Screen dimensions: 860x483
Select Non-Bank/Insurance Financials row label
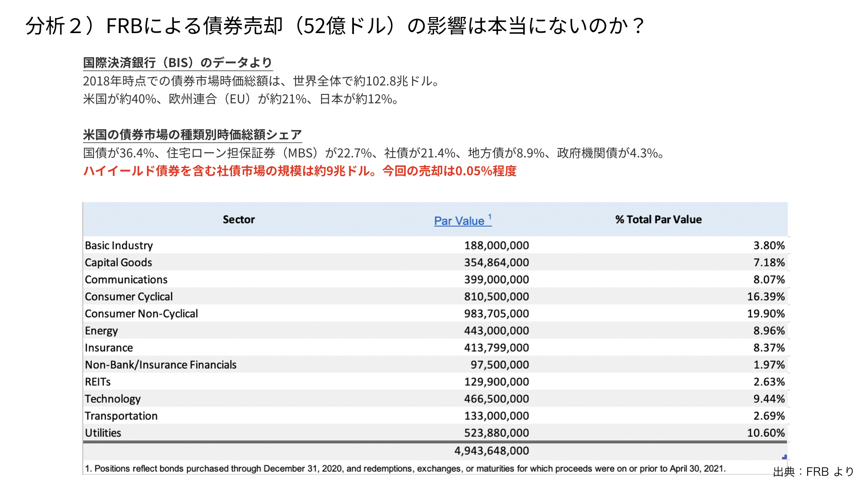(x=160, y=365)
